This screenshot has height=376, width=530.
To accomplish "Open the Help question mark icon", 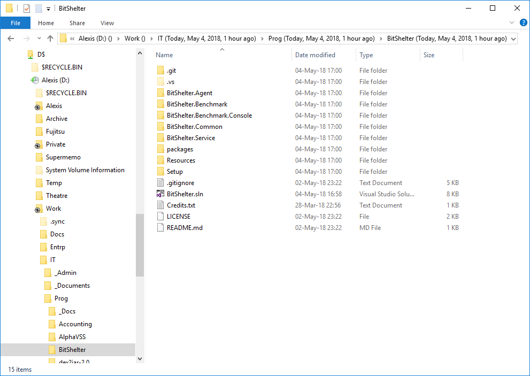I will 523,22.
